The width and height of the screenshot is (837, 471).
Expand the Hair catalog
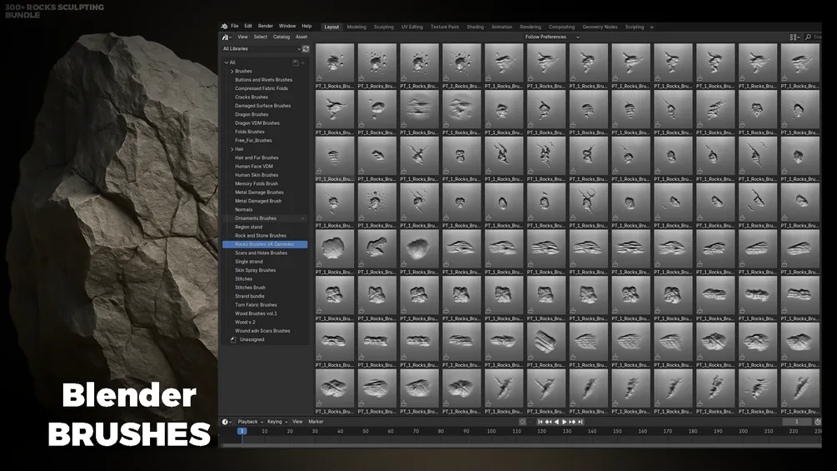pos(232,149)
